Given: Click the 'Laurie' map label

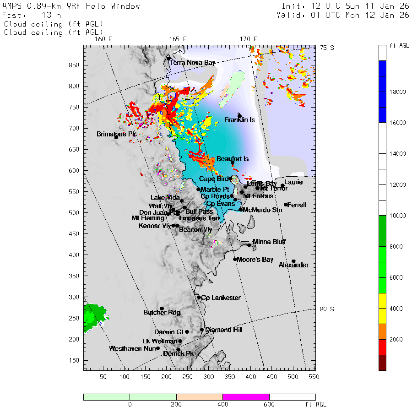Looking at the screenshot, I should click(293, 182).
